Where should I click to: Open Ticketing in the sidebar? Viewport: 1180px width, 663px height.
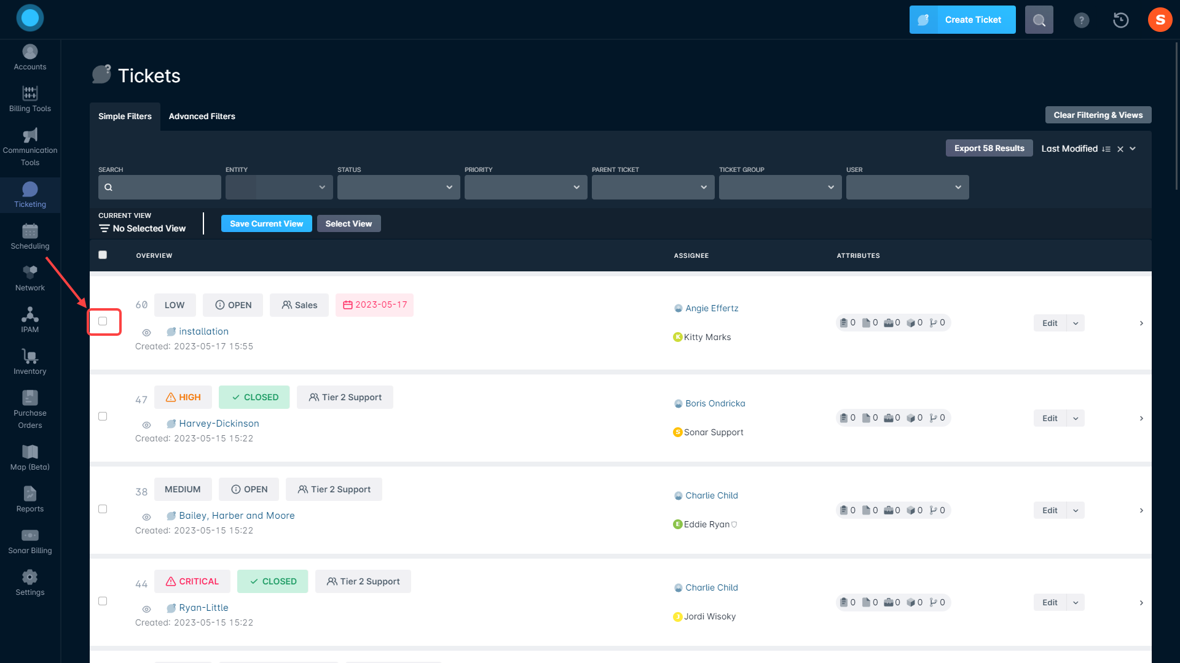point(30,195)
